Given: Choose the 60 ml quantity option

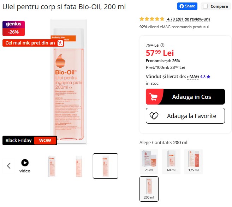Looking at the screenshot, I should point(171,162).
